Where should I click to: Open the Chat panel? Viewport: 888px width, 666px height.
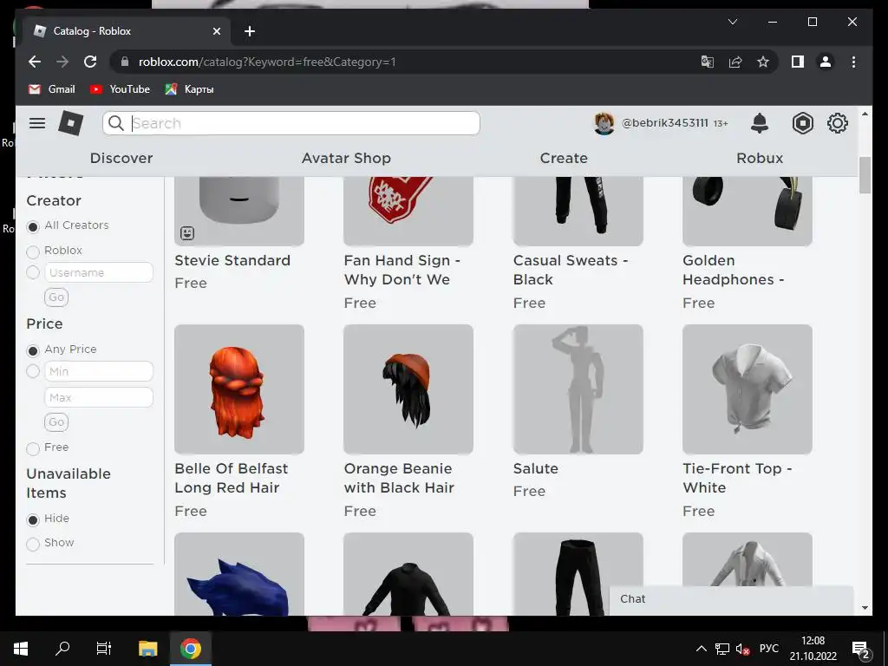(x=731, y=599)
